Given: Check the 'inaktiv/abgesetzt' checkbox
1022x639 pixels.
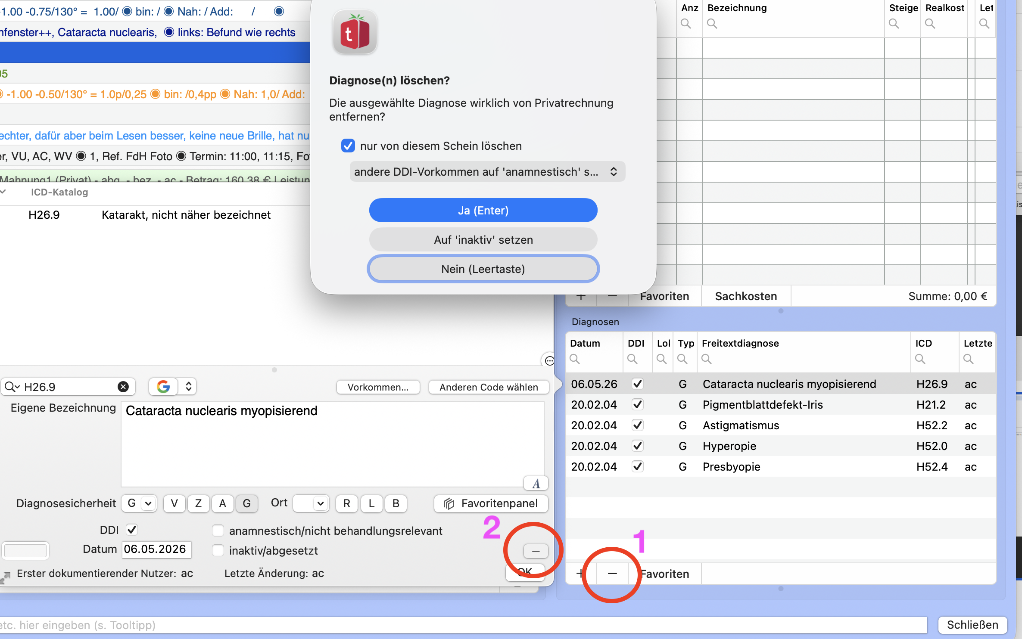Looking at the screenshot, I should [x=218, y=550].
